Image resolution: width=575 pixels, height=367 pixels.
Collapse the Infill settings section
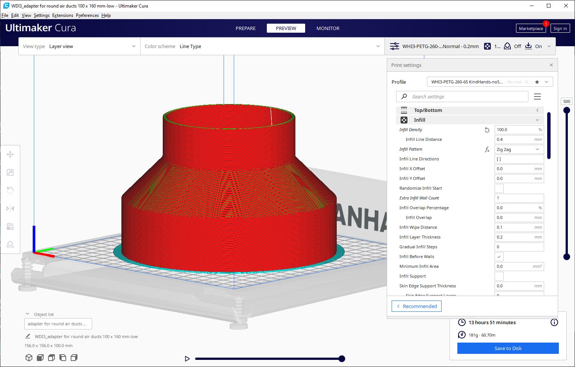coord(537,120)
